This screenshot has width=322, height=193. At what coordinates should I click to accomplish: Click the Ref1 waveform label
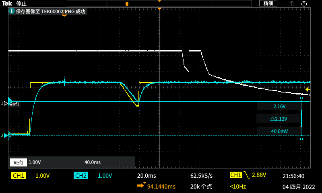point(14,105)
